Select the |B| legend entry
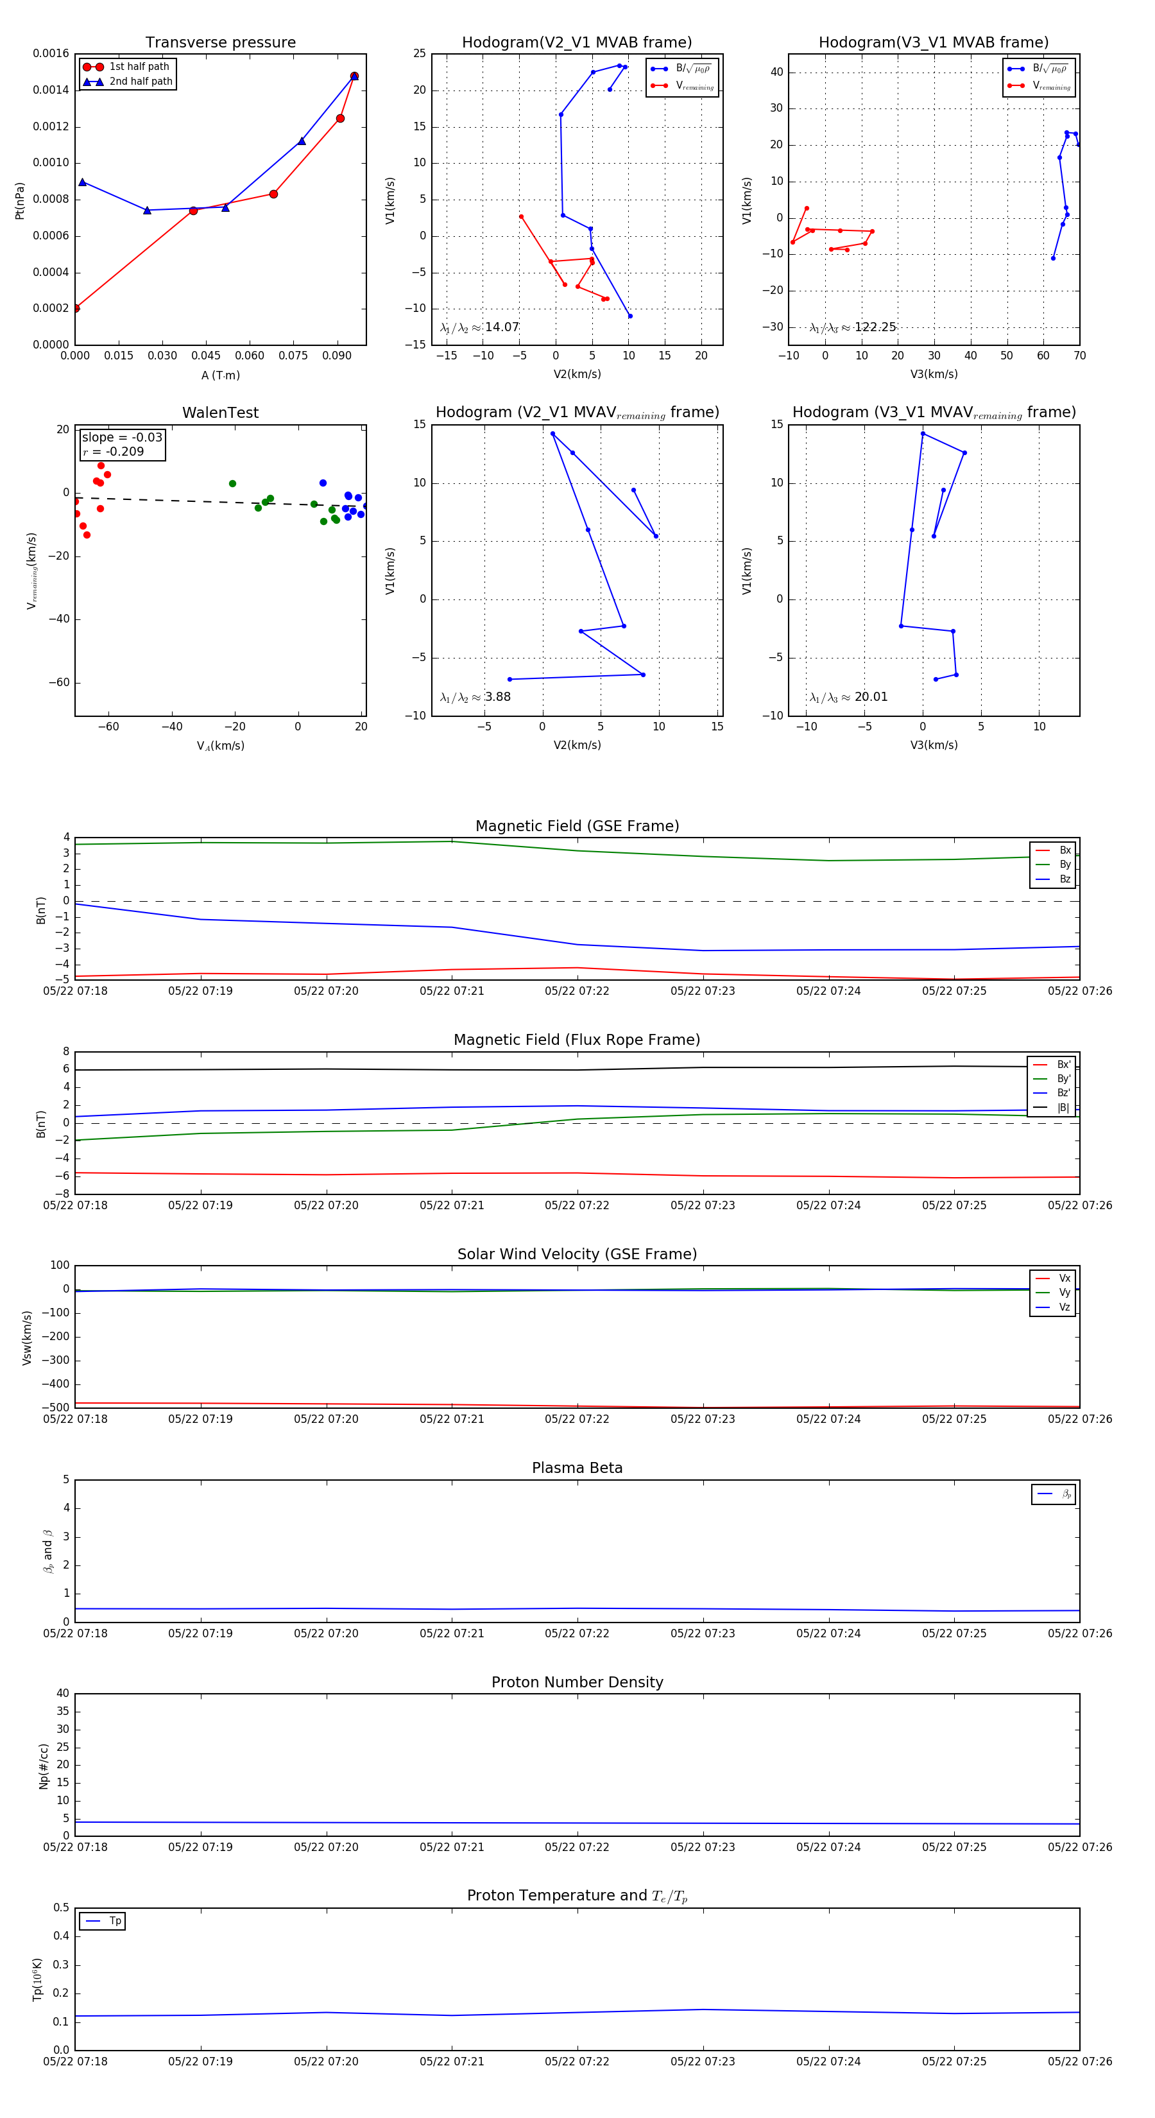Image resolution: width=1155 pixels, height=2118 pixels. click(x=1052, y=1108)
